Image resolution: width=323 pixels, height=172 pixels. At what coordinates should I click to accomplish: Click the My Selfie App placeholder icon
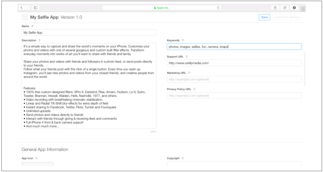coord(25,17)
